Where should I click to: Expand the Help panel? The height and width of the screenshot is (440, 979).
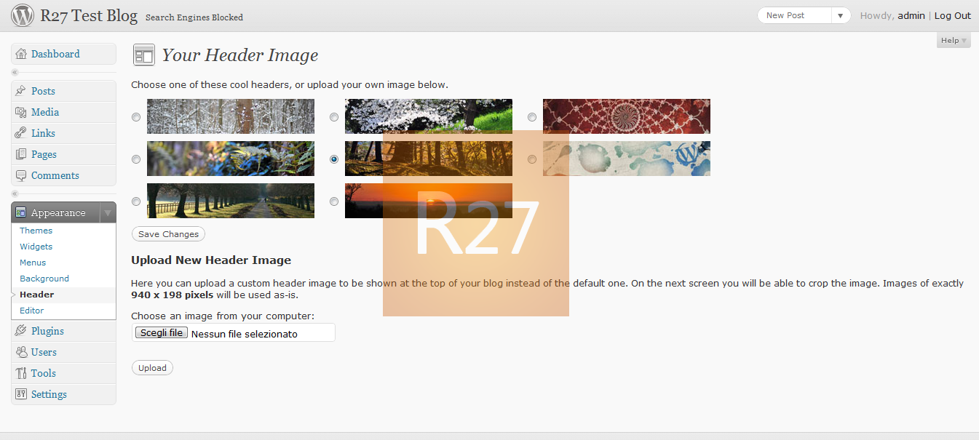coord(954,41)
